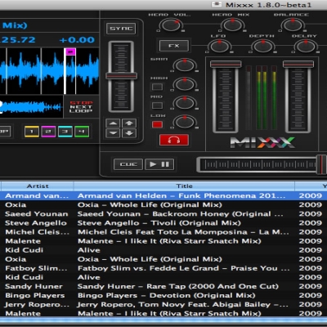Toggle the High frequency kill switch
Image resolution: width=327 pixels, height=327 pixels.
click(x=157, y=87)
